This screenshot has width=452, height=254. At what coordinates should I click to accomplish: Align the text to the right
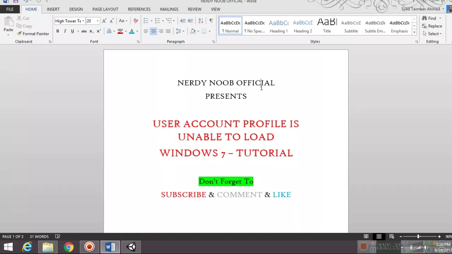[161, 31]
